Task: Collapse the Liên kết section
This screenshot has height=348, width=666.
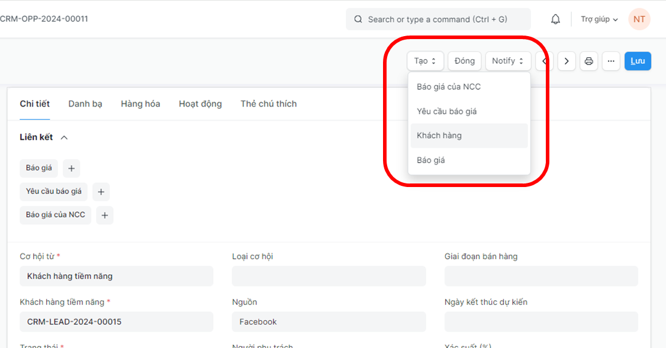Action: point(64,137)
